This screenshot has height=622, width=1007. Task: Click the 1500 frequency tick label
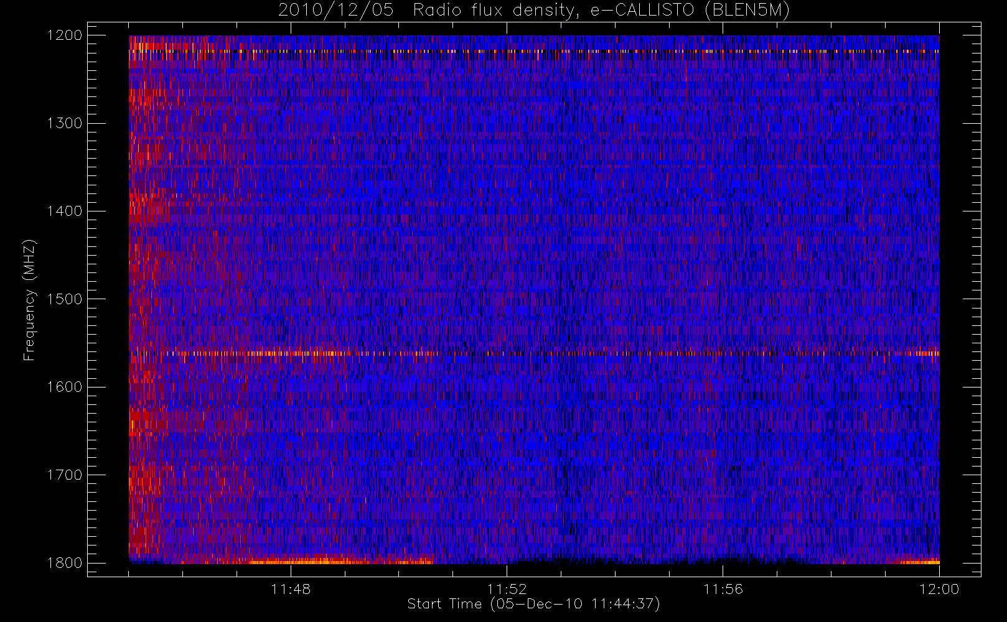[65, 299]
